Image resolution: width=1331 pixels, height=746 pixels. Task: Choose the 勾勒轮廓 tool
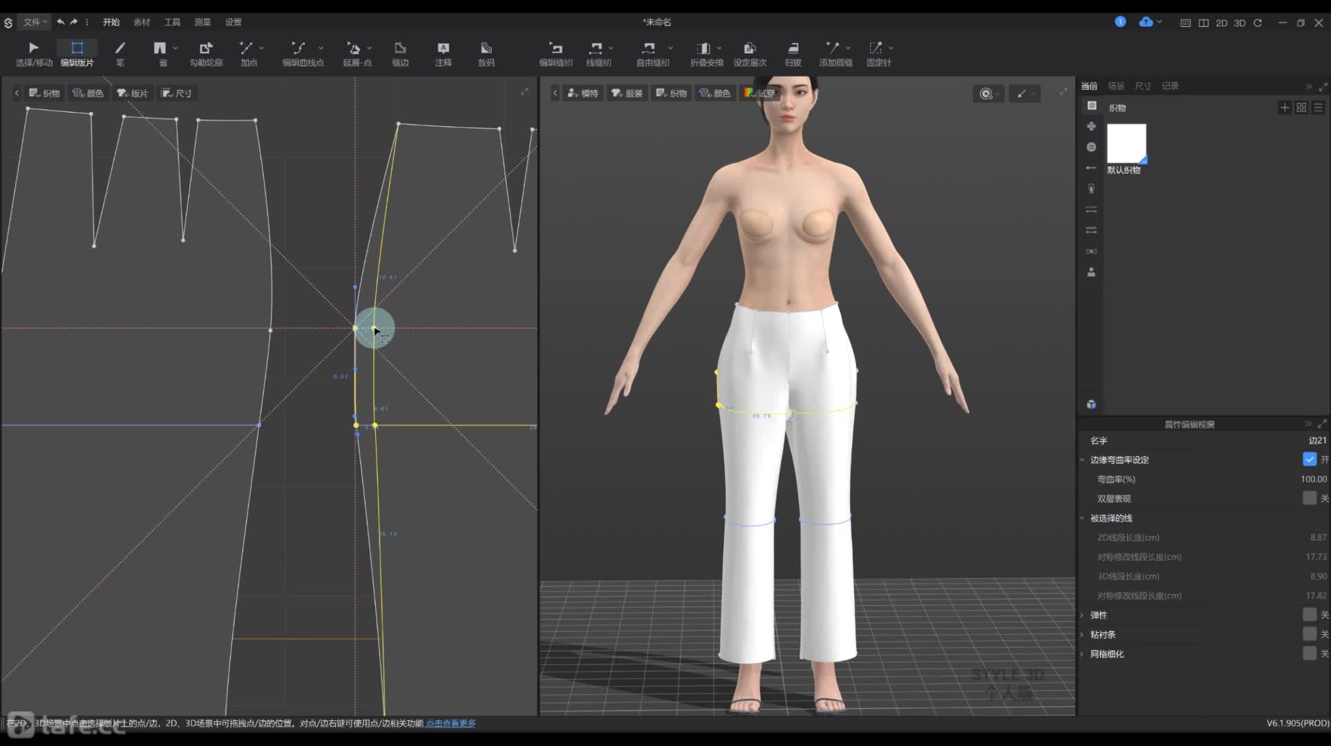pyautogui.click(x=206, y=53)
